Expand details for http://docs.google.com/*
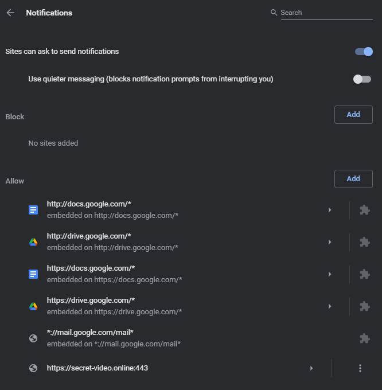 (x=330, y=210)
